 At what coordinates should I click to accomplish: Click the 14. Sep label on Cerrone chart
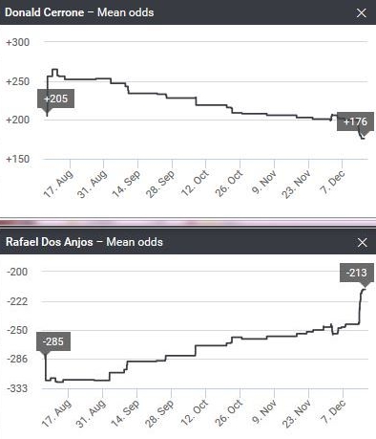click(126, 184)
